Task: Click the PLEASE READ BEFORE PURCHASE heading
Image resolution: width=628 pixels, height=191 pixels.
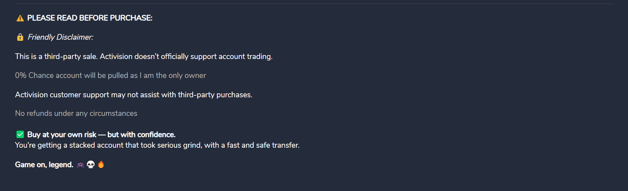Action: 90,18
